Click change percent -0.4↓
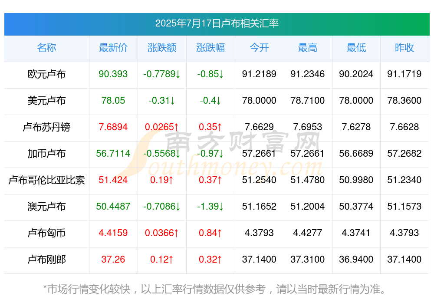 (210, 100)
